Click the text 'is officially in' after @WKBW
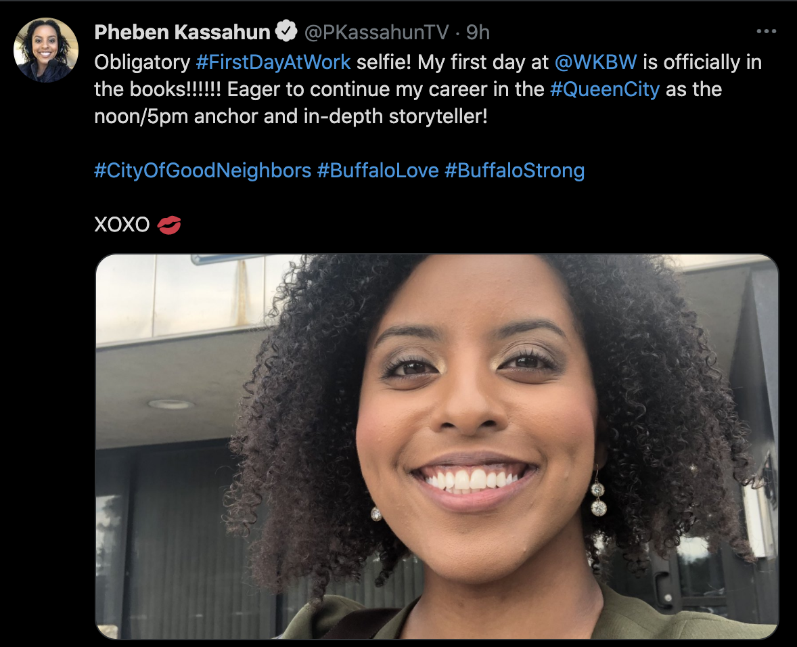The width and height of the screenshot is (797, 647). 702,62
